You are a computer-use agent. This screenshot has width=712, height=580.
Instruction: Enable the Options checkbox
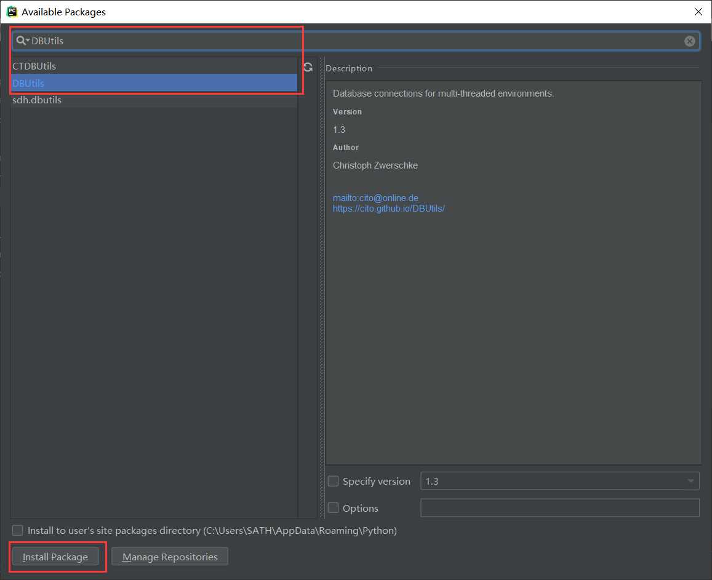point(334,508)
